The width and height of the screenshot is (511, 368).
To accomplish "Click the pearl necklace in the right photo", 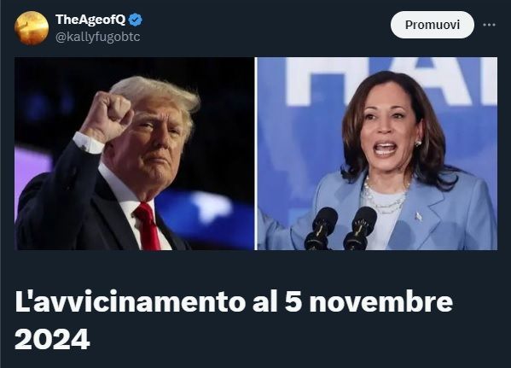I will tap(386, 196).
